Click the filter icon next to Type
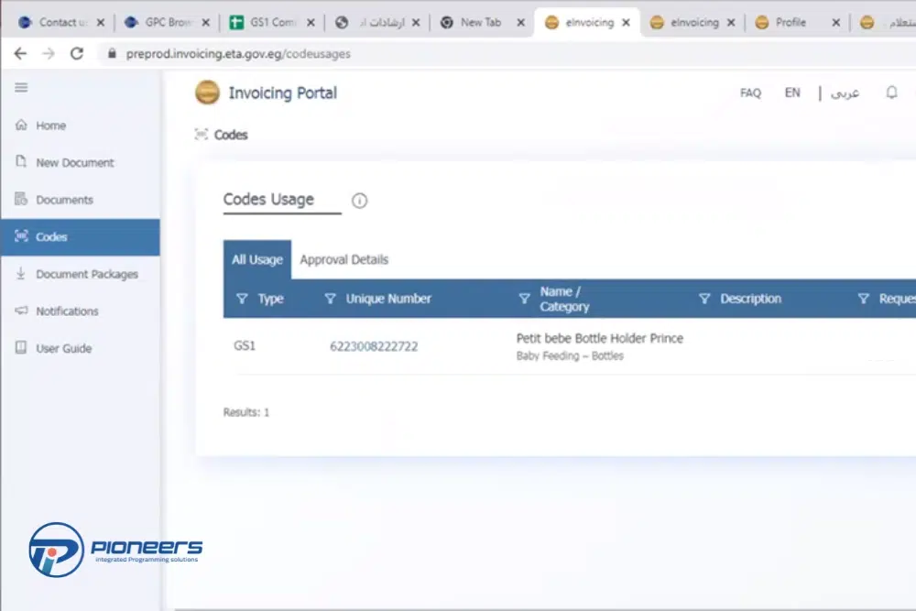The image size is (916, 611). 242,299
